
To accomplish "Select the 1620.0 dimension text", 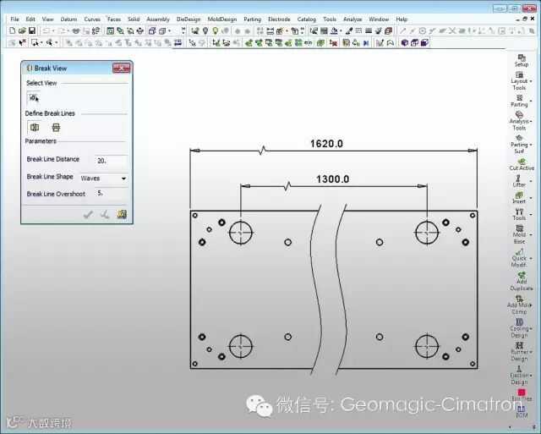I will pos(326,144).
